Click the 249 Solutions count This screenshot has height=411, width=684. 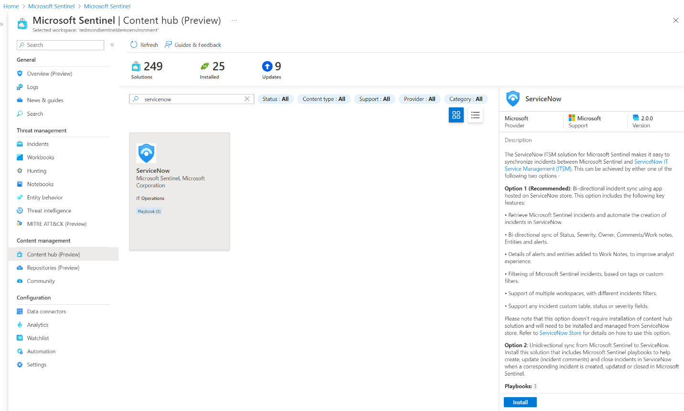click(147, 69)
